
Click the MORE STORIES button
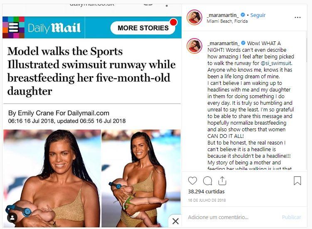tap(143, 28)
